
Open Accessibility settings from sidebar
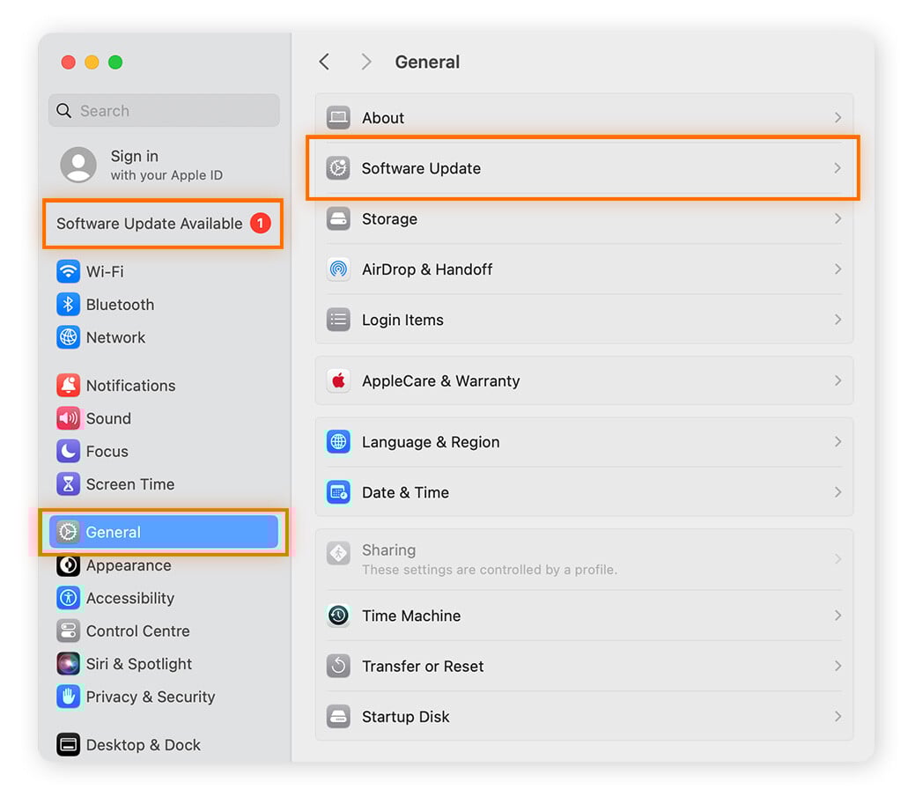tap(129, 598)
